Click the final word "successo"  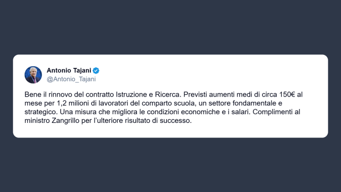pos(177,121)
